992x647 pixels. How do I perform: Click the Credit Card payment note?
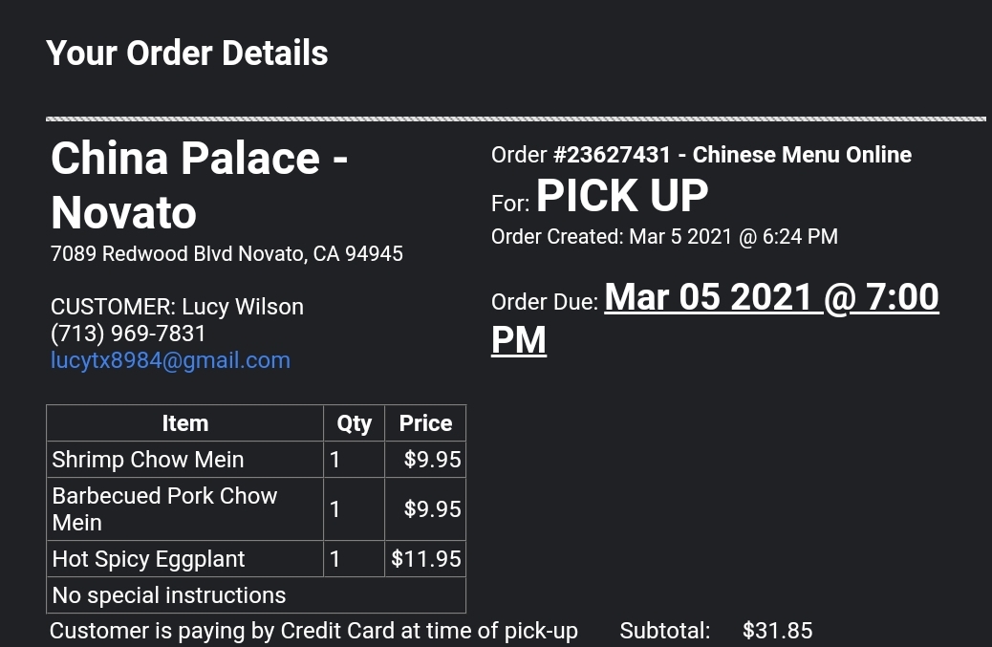coord(313,631)
